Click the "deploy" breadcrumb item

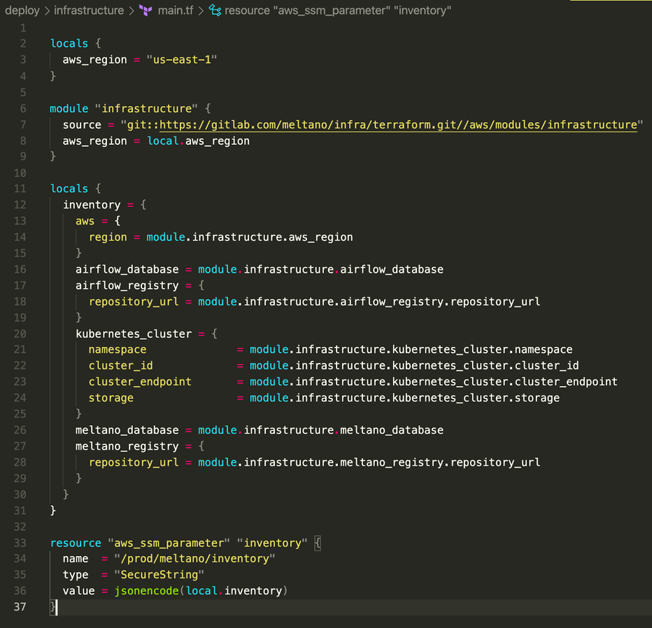click(x=22, y=10)
